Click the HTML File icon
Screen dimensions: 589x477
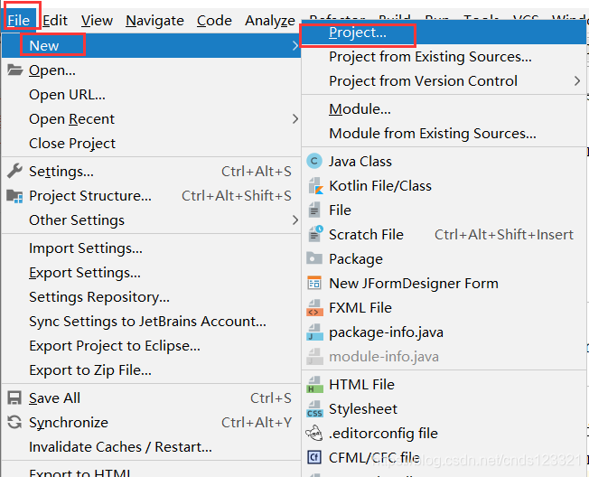[314, 385]
